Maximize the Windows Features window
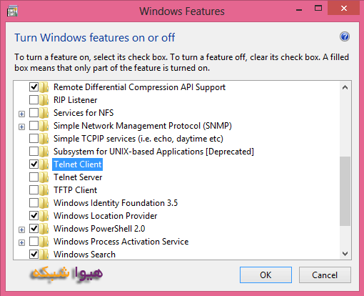This screenshot has width=364, height=296. point(318,9)
